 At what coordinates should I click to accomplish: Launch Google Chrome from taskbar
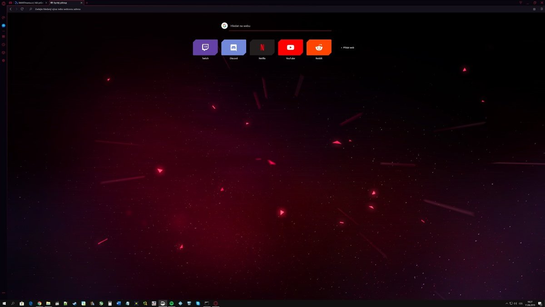click(x=40, y=303)
